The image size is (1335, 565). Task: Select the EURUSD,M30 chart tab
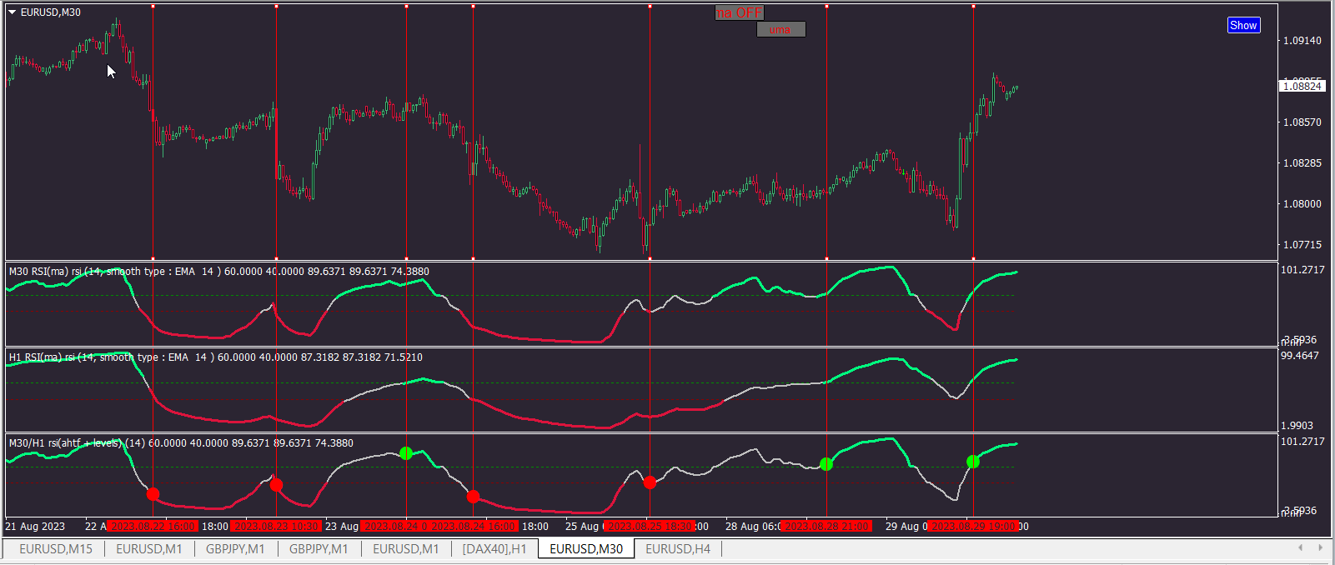[586, 548]
